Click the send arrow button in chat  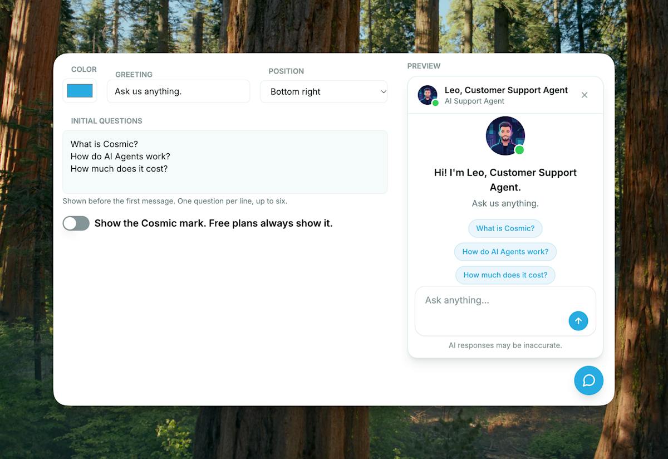(x=578, y=321)
